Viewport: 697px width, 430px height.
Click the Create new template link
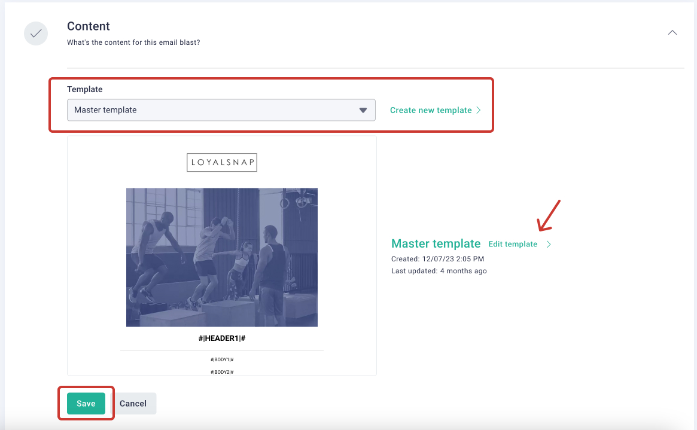click(431, 110)
